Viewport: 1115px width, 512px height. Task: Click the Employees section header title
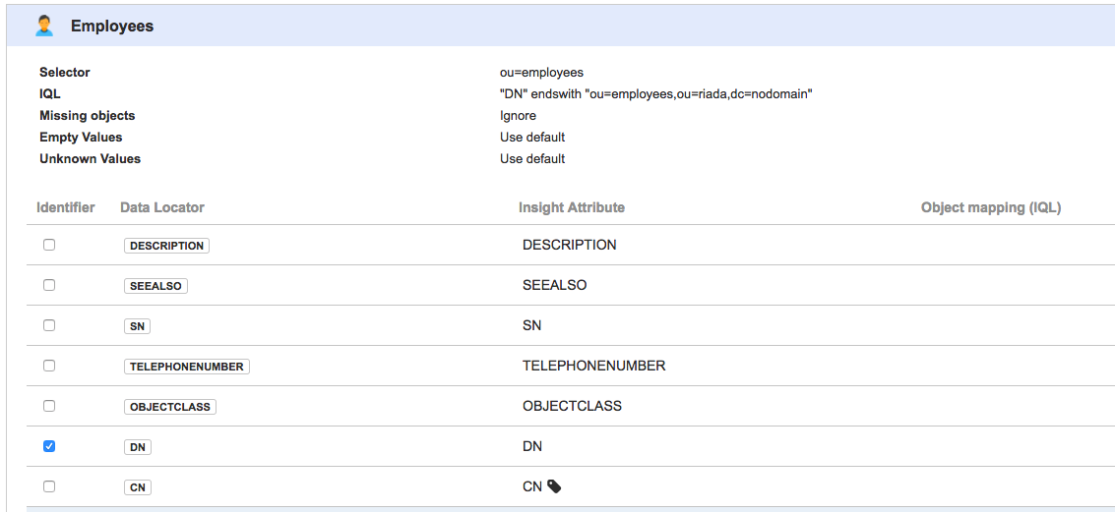point(112,27)
